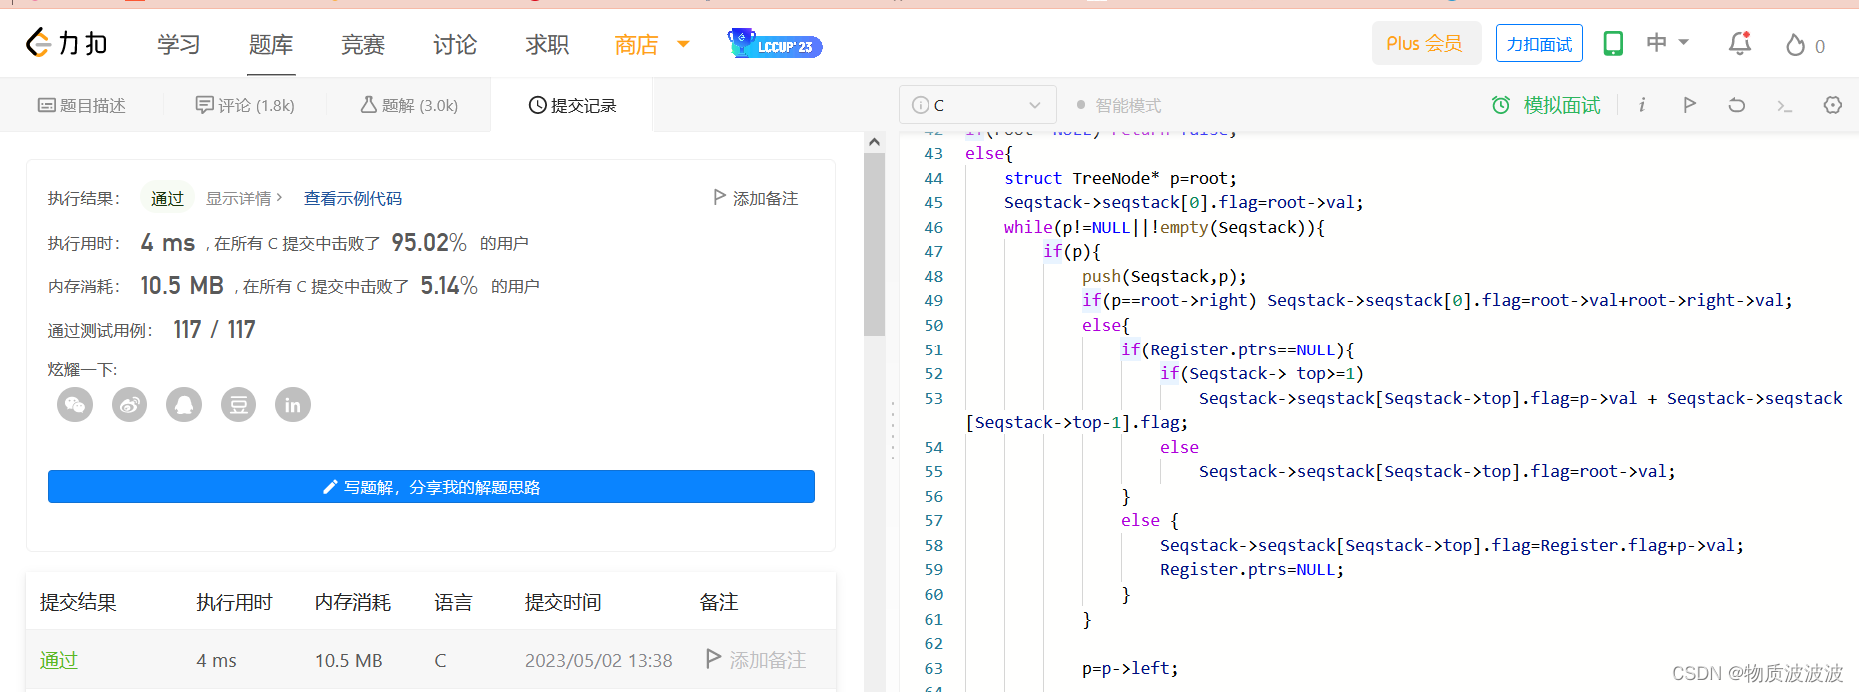The image size is (1859, 692).
Task: Open the 题解 (3.0k) solutions tab
Action: [x=409, y=105]
